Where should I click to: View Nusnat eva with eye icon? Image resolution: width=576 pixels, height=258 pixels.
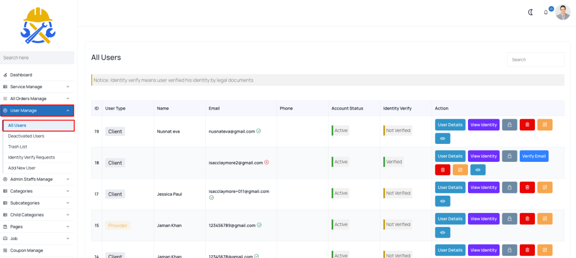coord(443,138)
